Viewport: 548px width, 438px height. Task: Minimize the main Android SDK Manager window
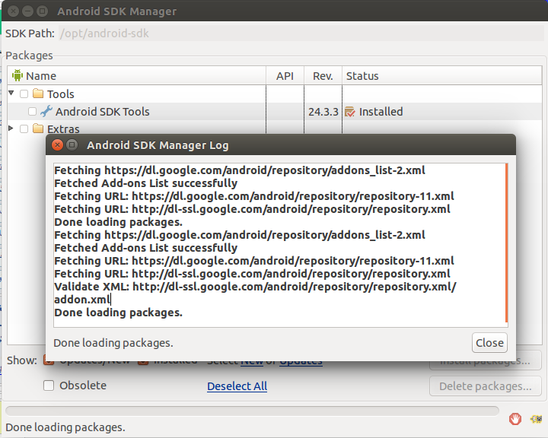coord(27,11)
